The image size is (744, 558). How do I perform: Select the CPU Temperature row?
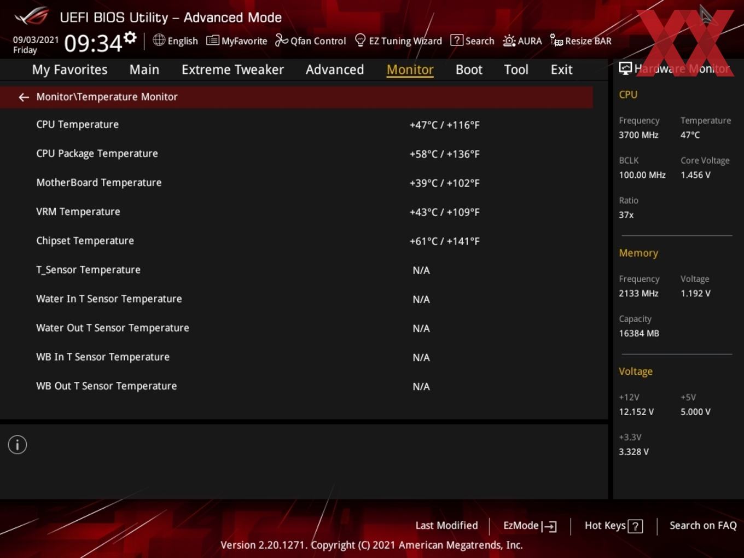[x=296, y=125]
